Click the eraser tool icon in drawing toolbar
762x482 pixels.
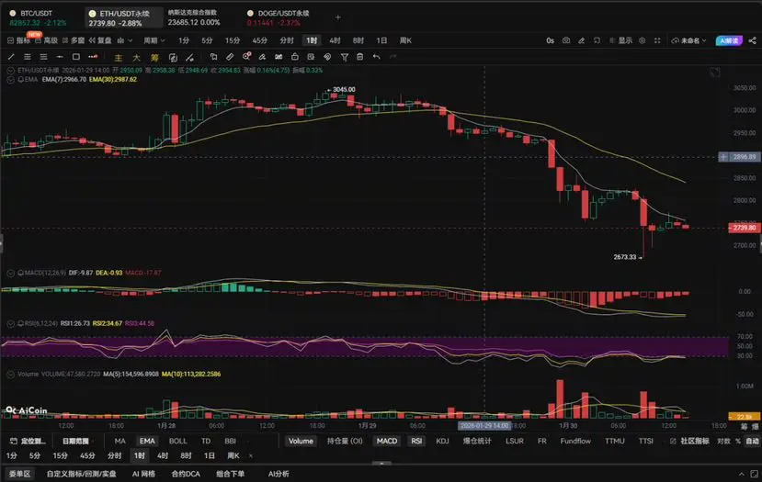pos(262,57)
